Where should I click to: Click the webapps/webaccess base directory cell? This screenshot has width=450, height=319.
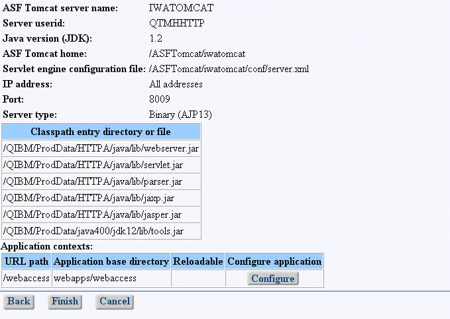tap(111, 278)
